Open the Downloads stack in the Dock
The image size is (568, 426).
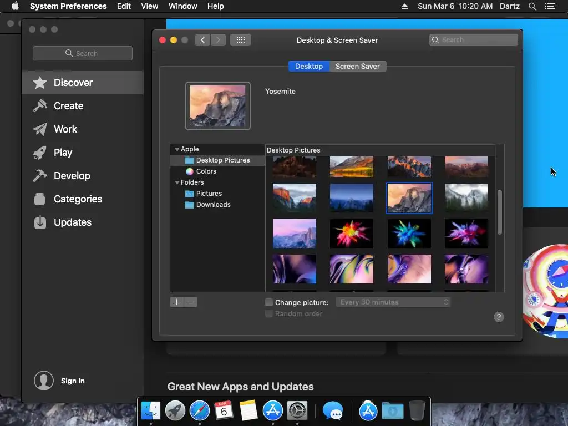pyautogui.click(x=393, y=411)
